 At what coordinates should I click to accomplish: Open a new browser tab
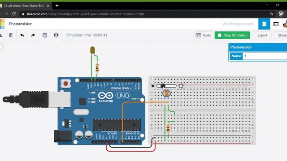(x=57, y=6)
